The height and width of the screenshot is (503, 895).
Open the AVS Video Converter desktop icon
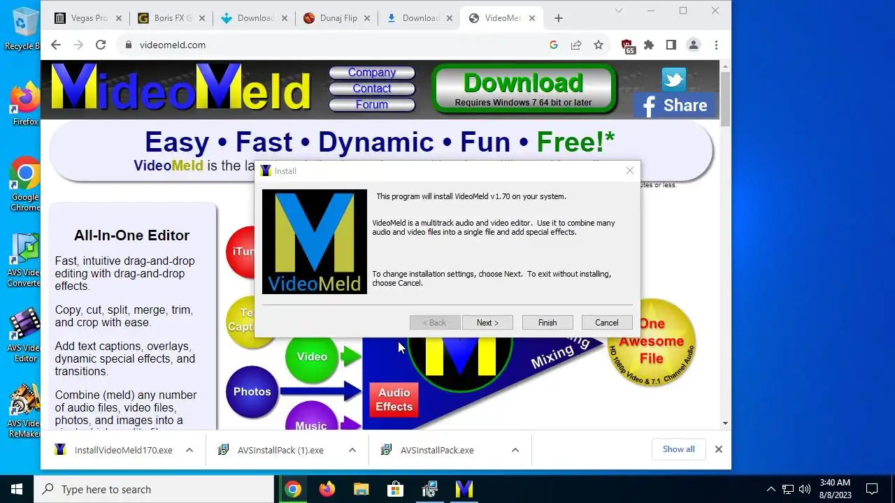click(25, 259)
